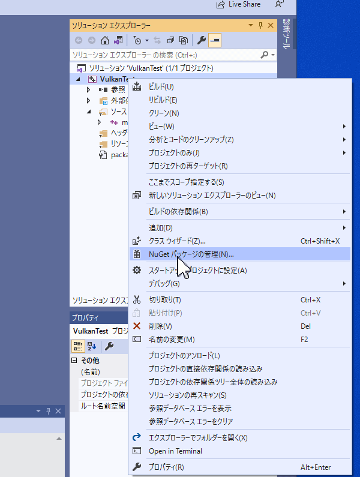Choose エクスプローラーでフォルダーを開く(X)
Image resolution: width=360 pixels, height=477 pixels.
[x=240, y=438]
